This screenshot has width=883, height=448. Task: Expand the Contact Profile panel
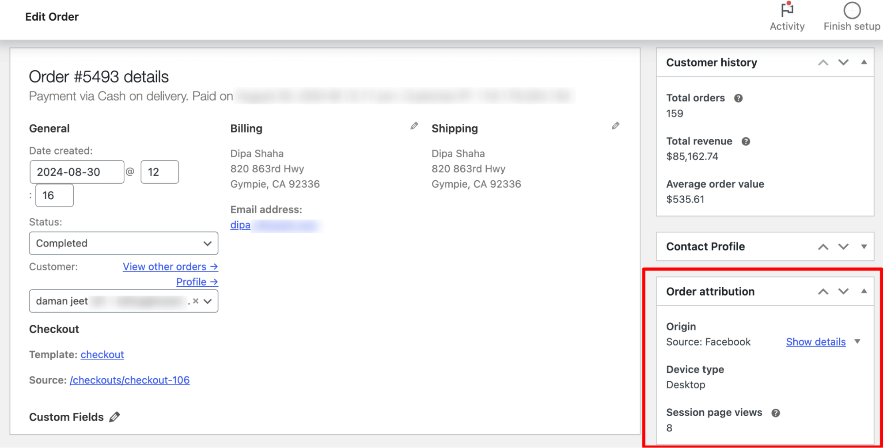864,247
